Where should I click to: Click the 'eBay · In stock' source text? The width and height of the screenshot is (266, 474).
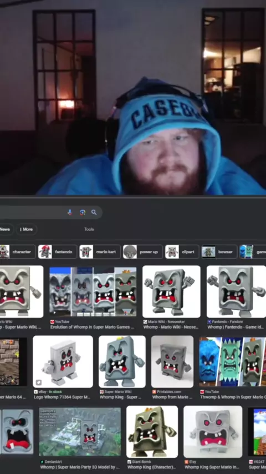tap(50, 392)
